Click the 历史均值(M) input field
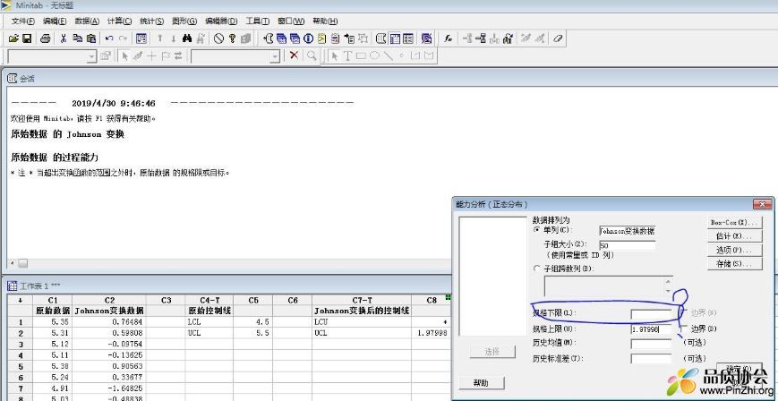The height and width of the screenshot is (401, 778). (x=652, y=344)
